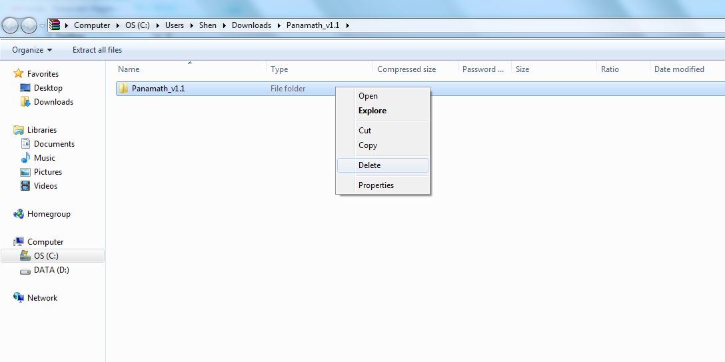This screenshot has height=362, width=725.
Task: Select OS (C:) drive in navigation pane
Action: tap(46, 255)
